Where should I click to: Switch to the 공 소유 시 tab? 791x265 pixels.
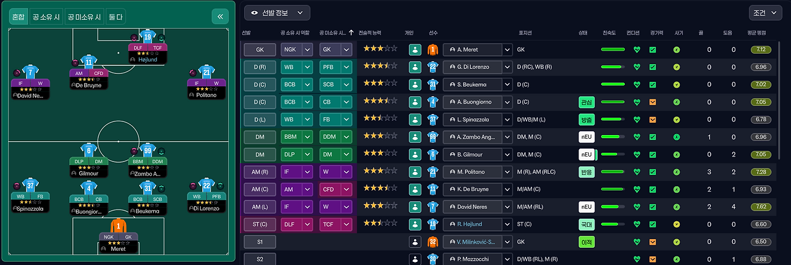point(46,17)
